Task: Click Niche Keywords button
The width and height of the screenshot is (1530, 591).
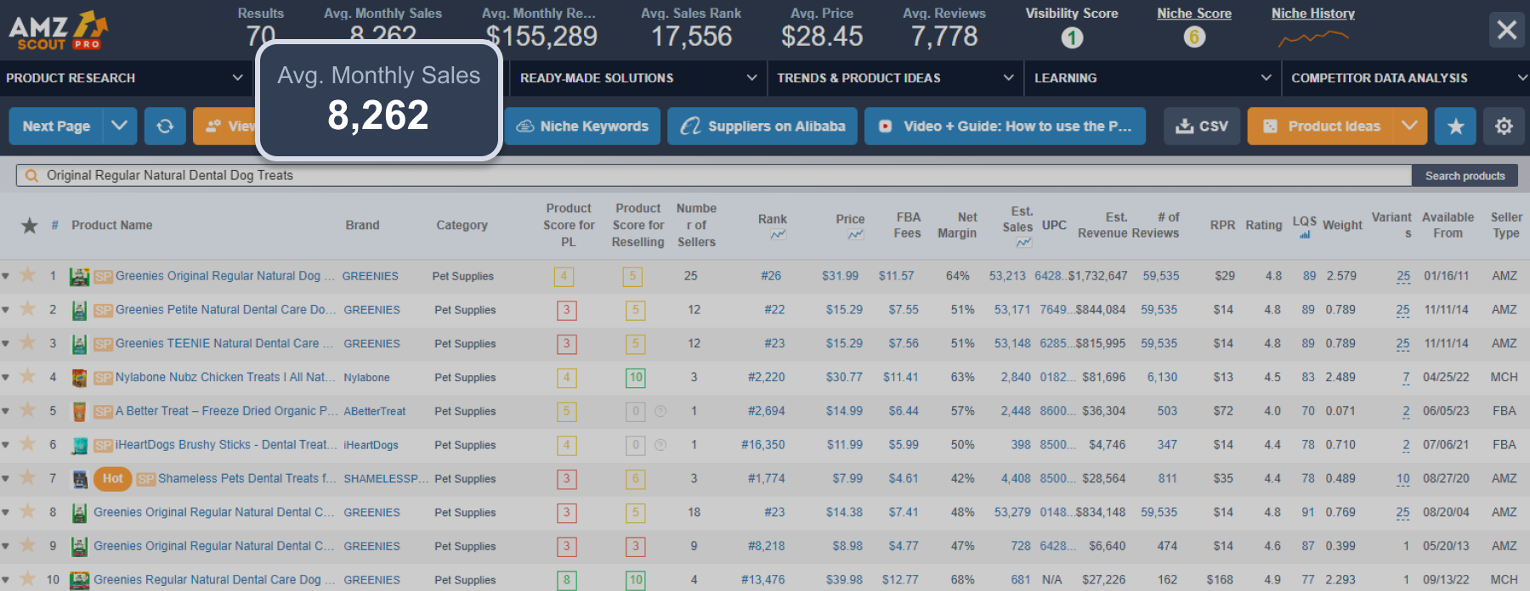Action: 582,126
